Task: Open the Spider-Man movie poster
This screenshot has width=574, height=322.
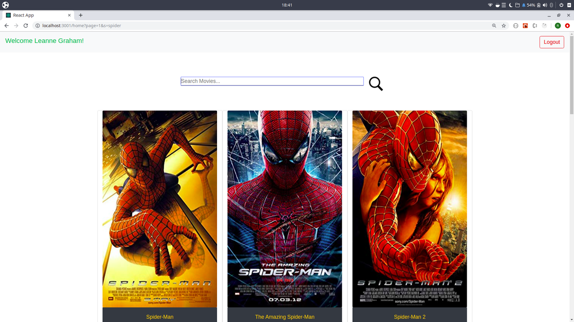Action: pos(160,209)
